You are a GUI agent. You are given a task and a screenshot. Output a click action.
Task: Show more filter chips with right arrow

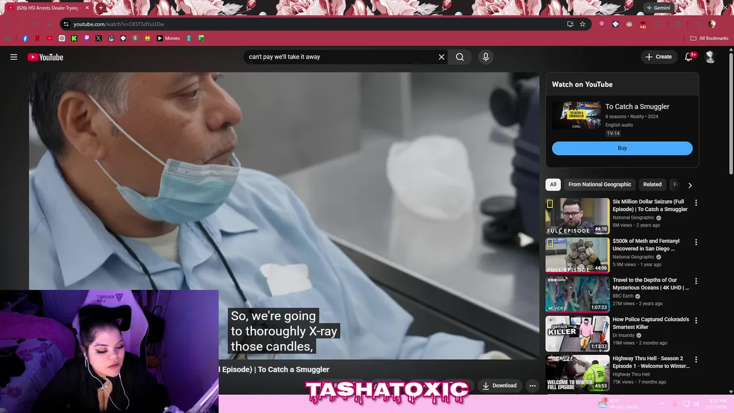pyautogui.click(x=690, y=185)
